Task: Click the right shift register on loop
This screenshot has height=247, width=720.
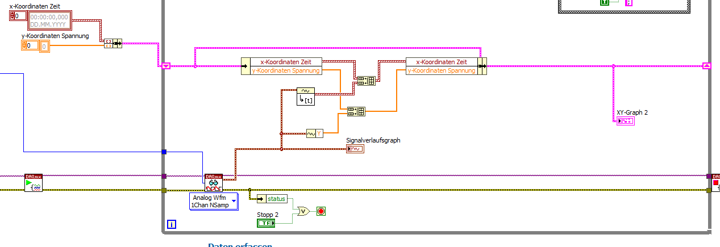Action: coord(706,66)
